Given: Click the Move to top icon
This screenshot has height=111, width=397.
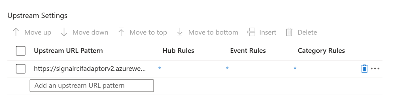Looking at the screenshot, I should [x=121, y=32].
